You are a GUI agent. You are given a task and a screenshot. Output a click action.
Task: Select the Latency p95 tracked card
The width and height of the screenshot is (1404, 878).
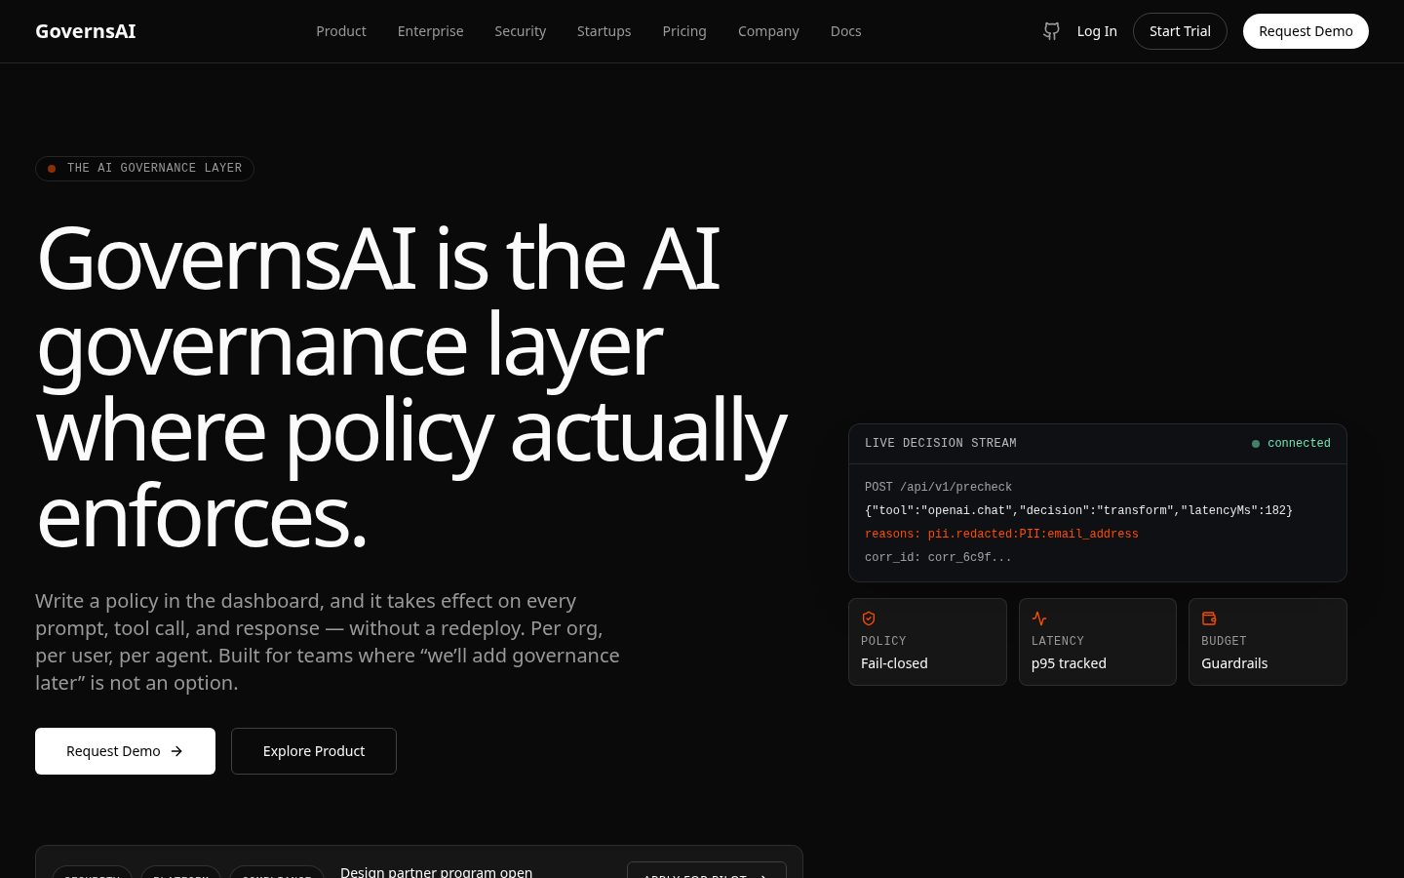tap(1098, 642)
